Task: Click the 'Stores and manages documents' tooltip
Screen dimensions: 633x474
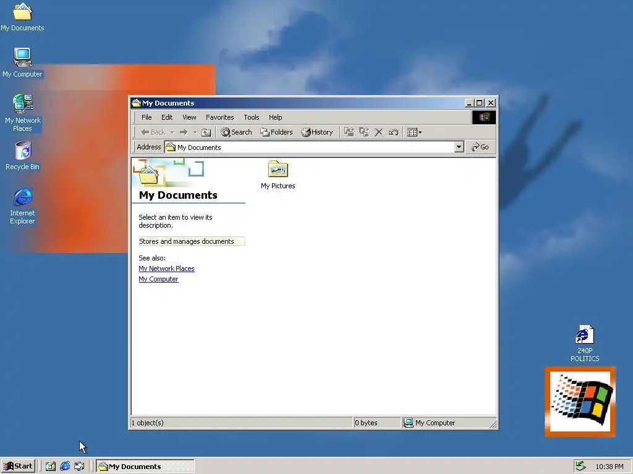Action: pos(192,241)
